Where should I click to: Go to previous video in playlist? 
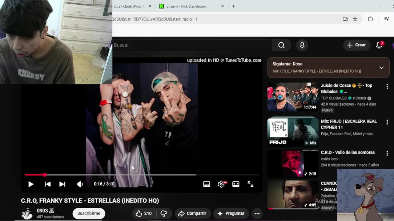pos(48,184)
